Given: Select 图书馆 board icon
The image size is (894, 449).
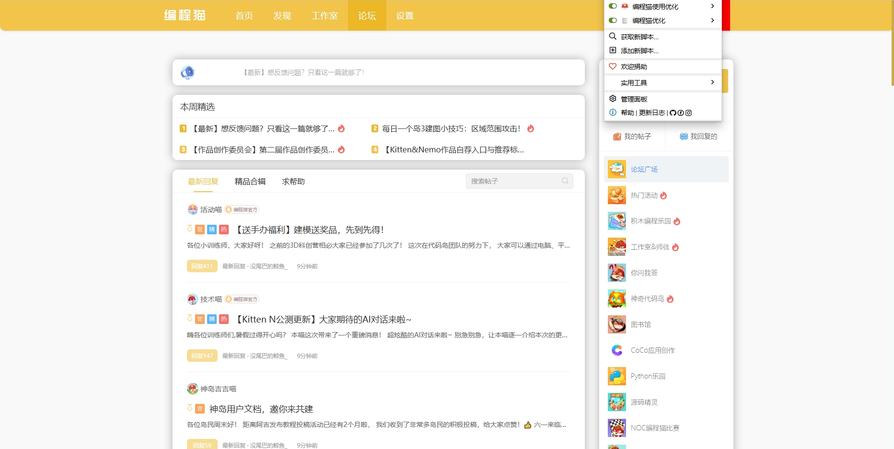Looking at the screenshot, I should tap(617, 324).
